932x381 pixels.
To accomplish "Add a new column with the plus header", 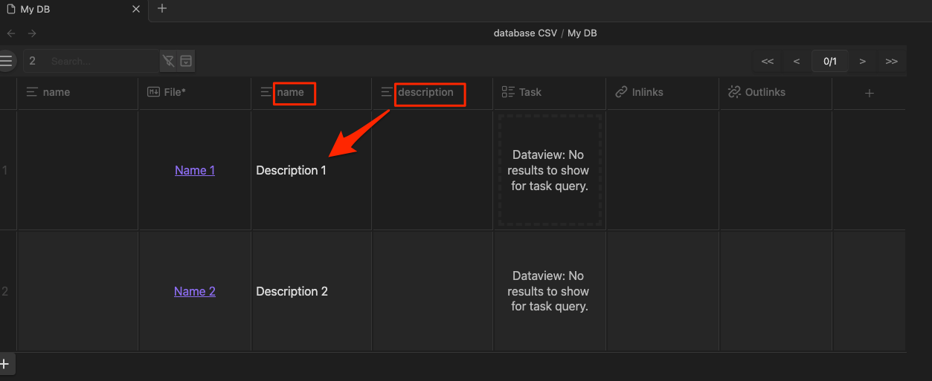I will pyautogui.click(x=870, y=93).
